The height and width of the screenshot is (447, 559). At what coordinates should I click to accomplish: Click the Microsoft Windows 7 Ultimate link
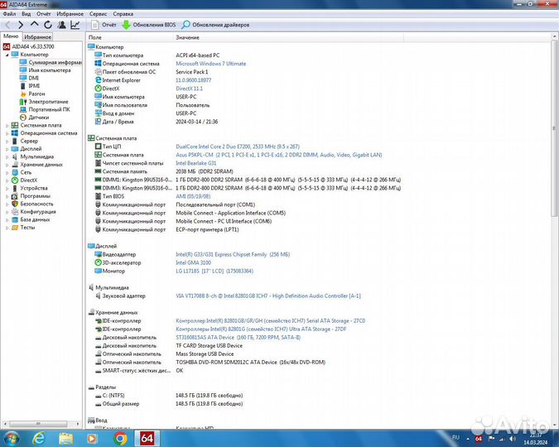click(x=210, y=64)
